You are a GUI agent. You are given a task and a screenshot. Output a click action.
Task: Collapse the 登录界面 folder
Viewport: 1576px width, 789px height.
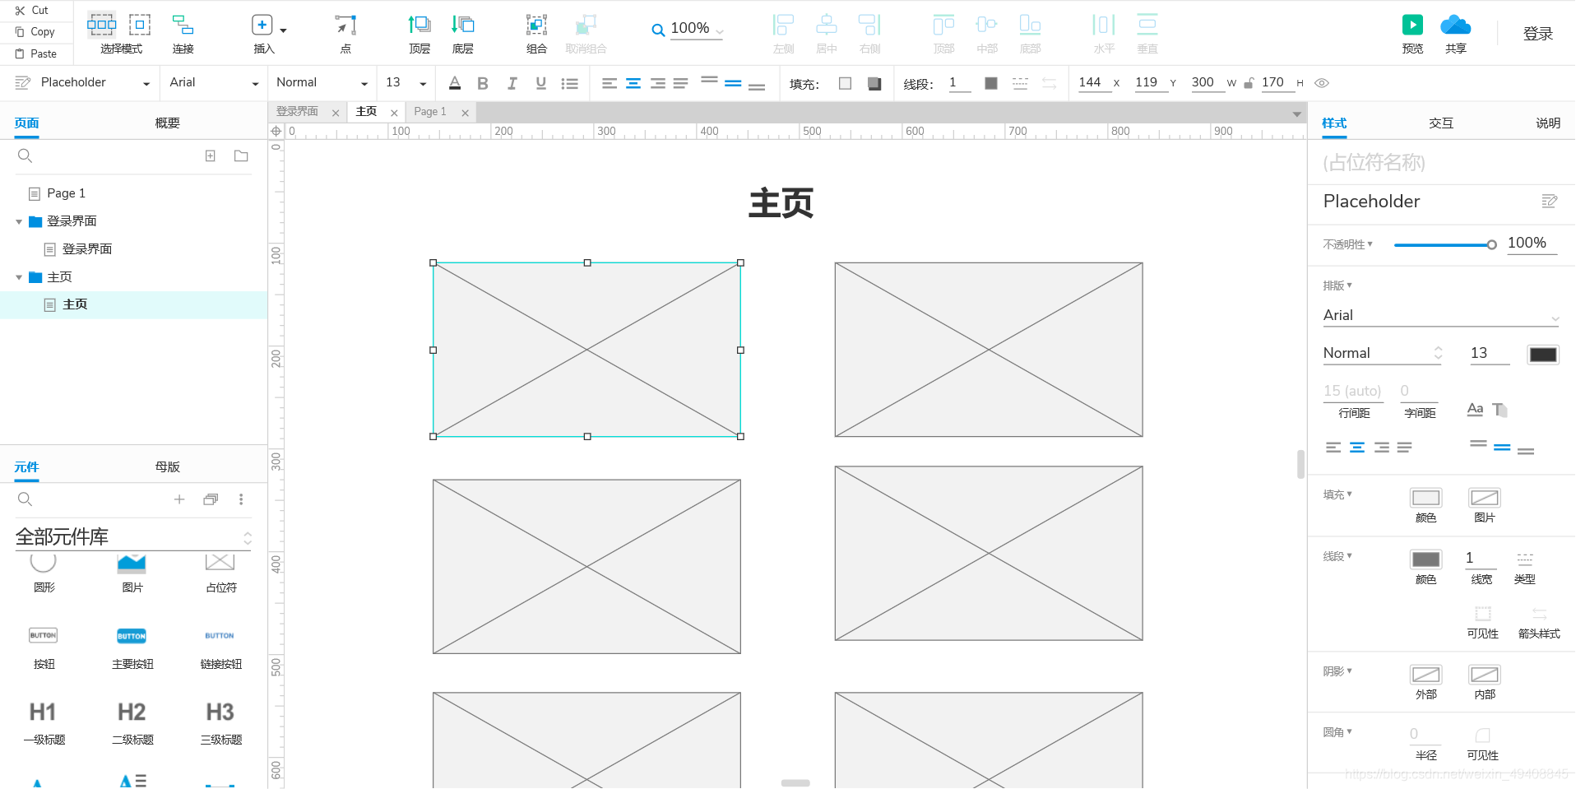tap(19, 222)
